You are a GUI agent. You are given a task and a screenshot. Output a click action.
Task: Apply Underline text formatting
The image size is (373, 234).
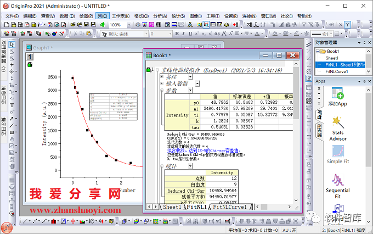pyautogui.click(x=190, y=34)
